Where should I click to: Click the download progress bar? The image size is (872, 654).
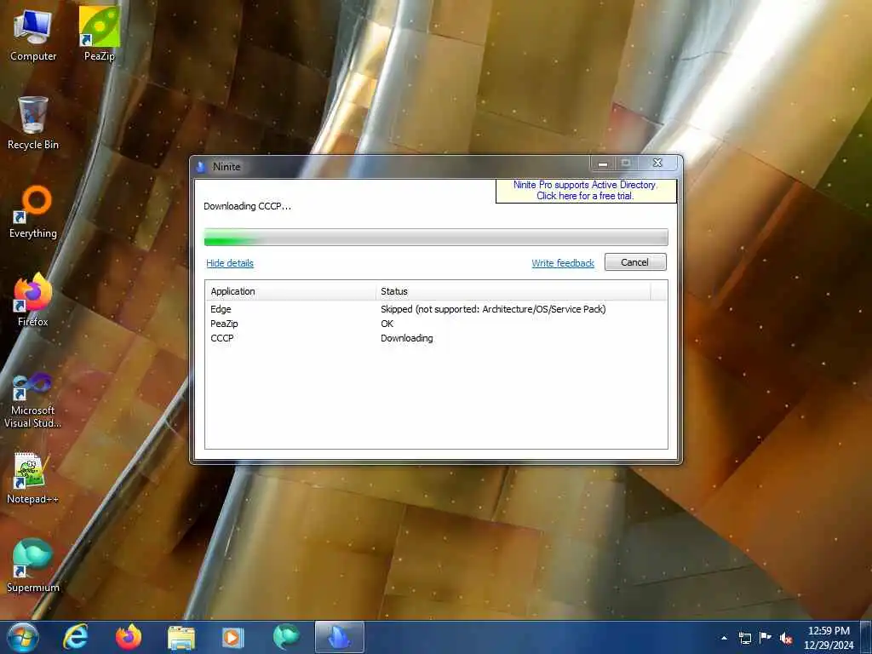(436, 237)
